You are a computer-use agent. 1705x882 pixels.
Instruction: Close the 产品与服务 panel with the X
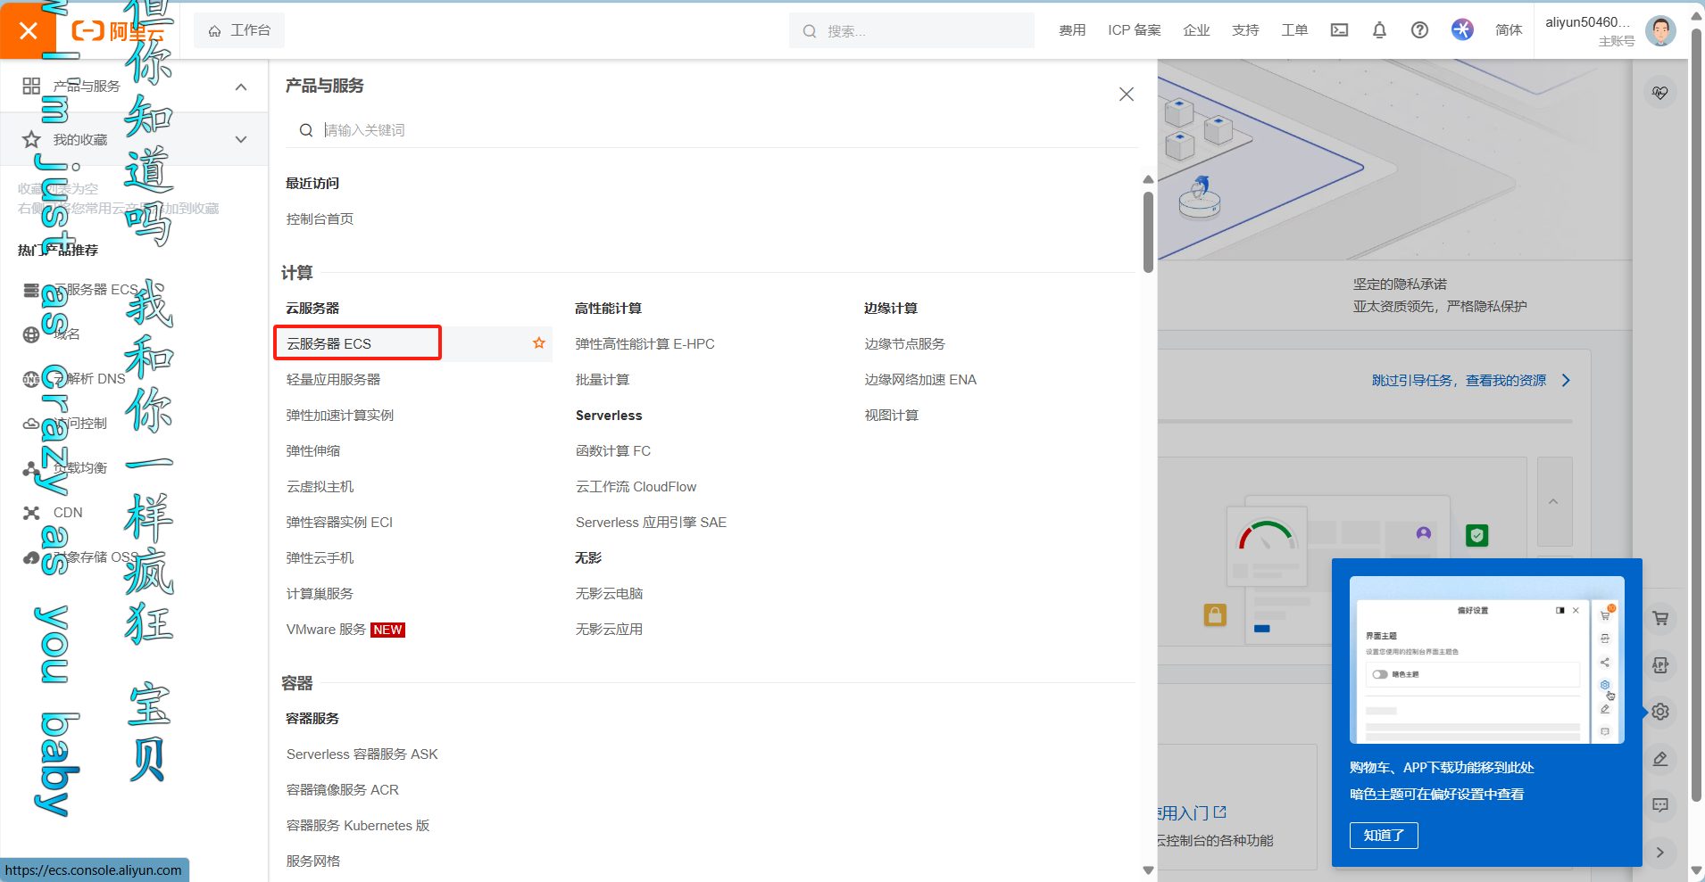pyautogui.click(x=1127, y=95)
